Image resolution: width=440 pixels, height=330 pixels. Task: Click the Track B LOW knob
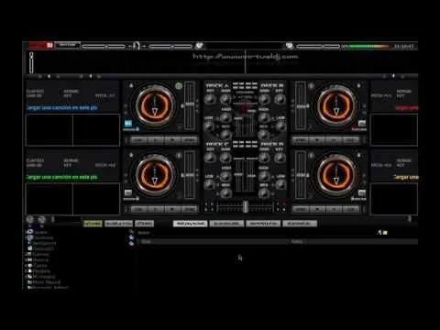click(280, 126)
